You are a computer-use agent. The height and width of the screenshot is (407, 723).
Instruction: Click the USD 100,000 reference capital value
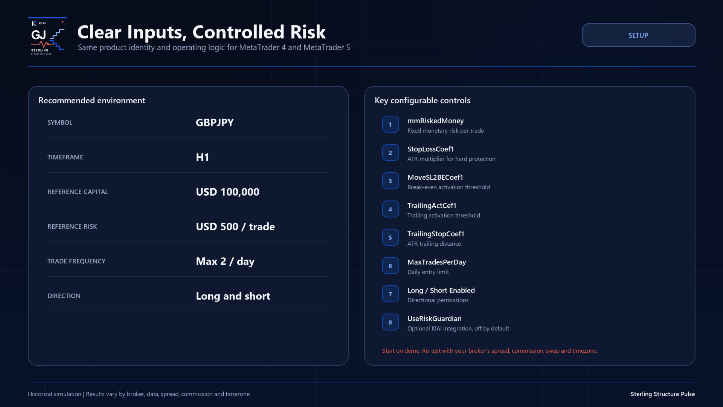pos(227,192)
